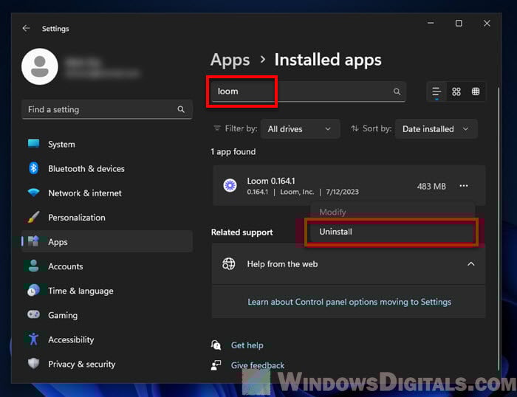The width and height of the screenshot is (517, 397).
Task: Open Privacy & security settings
Action: (x=107, y=364)
